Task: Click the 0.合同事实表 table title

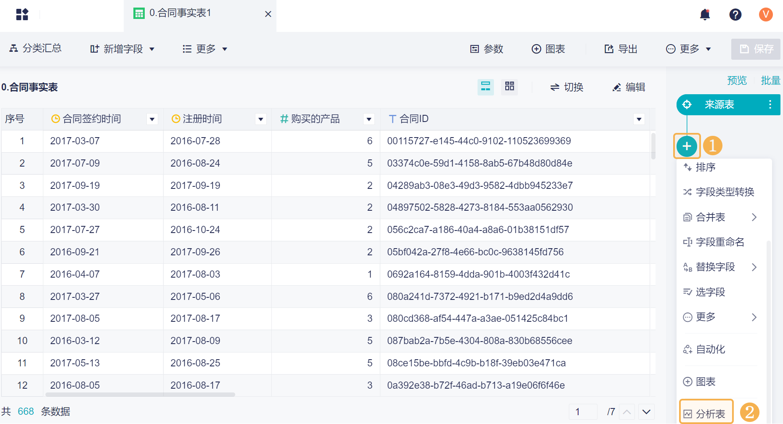Action: click(29, 87)
